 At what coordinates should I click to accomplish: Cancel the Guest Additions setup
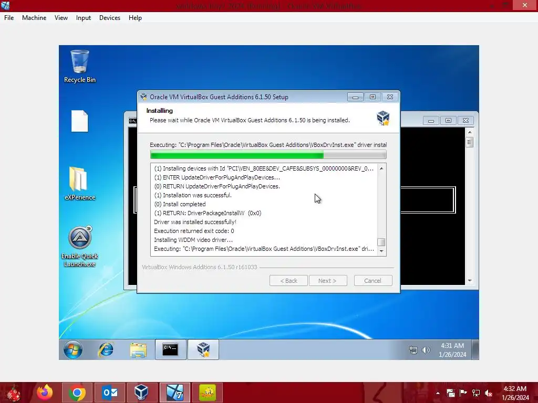(373, 281)
